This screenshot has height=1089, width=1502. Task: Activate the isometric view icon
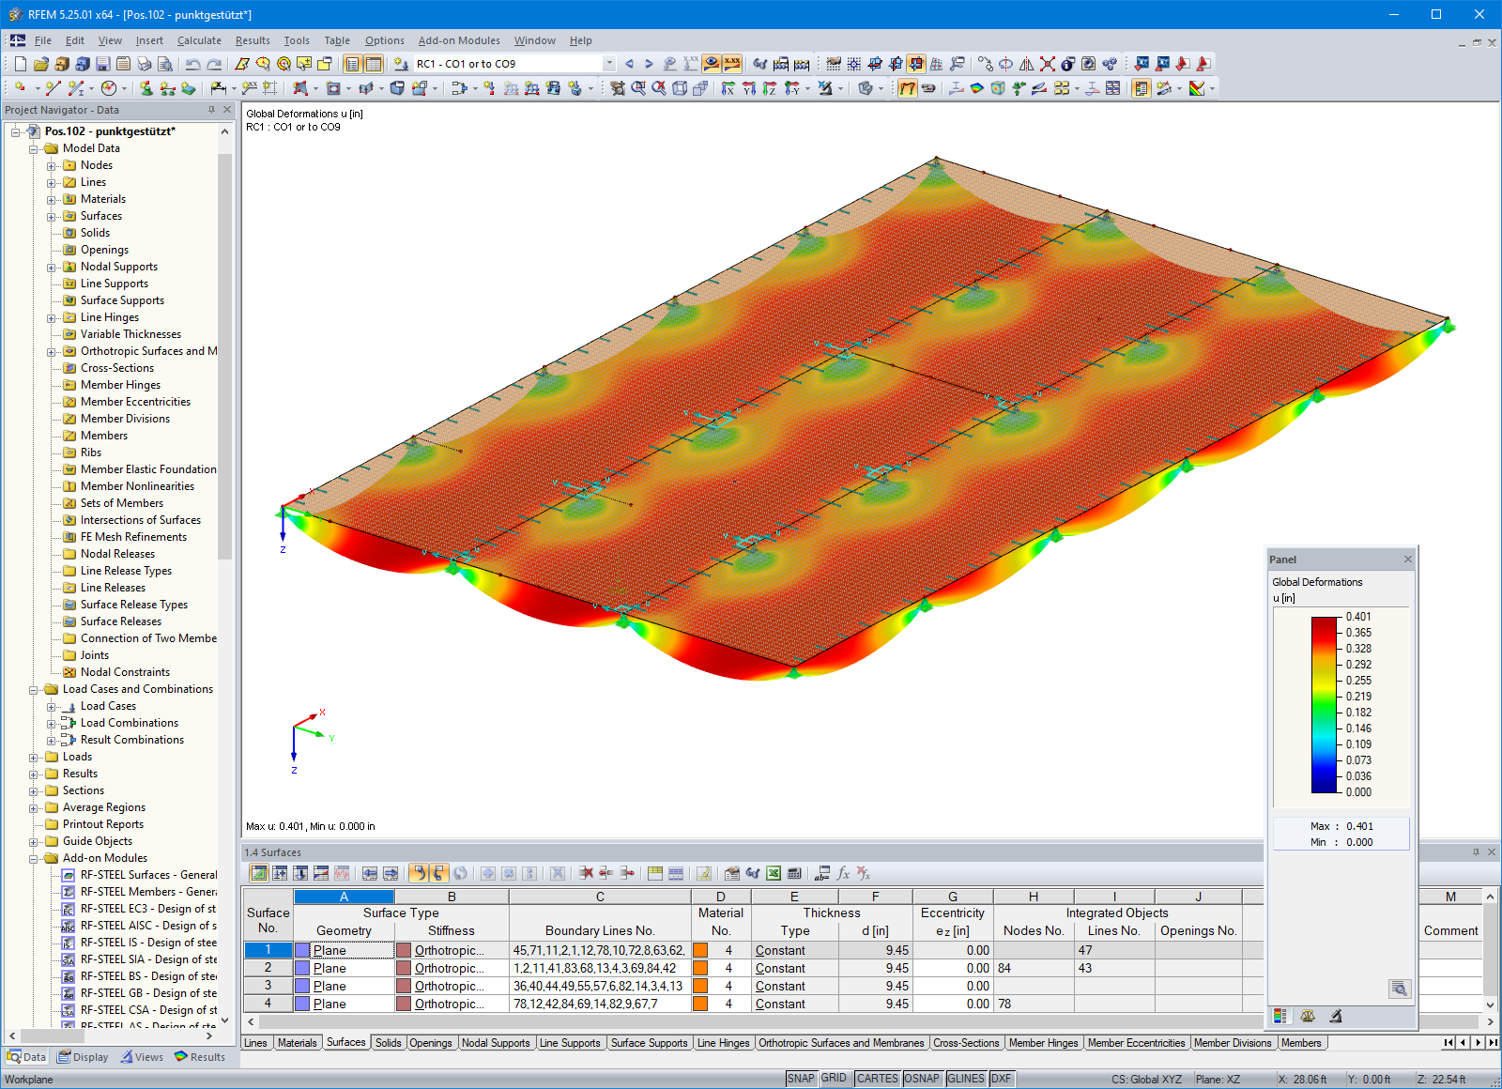tap(680, 89)
